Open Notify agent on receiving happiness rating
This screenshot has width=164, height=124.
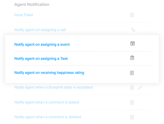(x=49, y=72)
